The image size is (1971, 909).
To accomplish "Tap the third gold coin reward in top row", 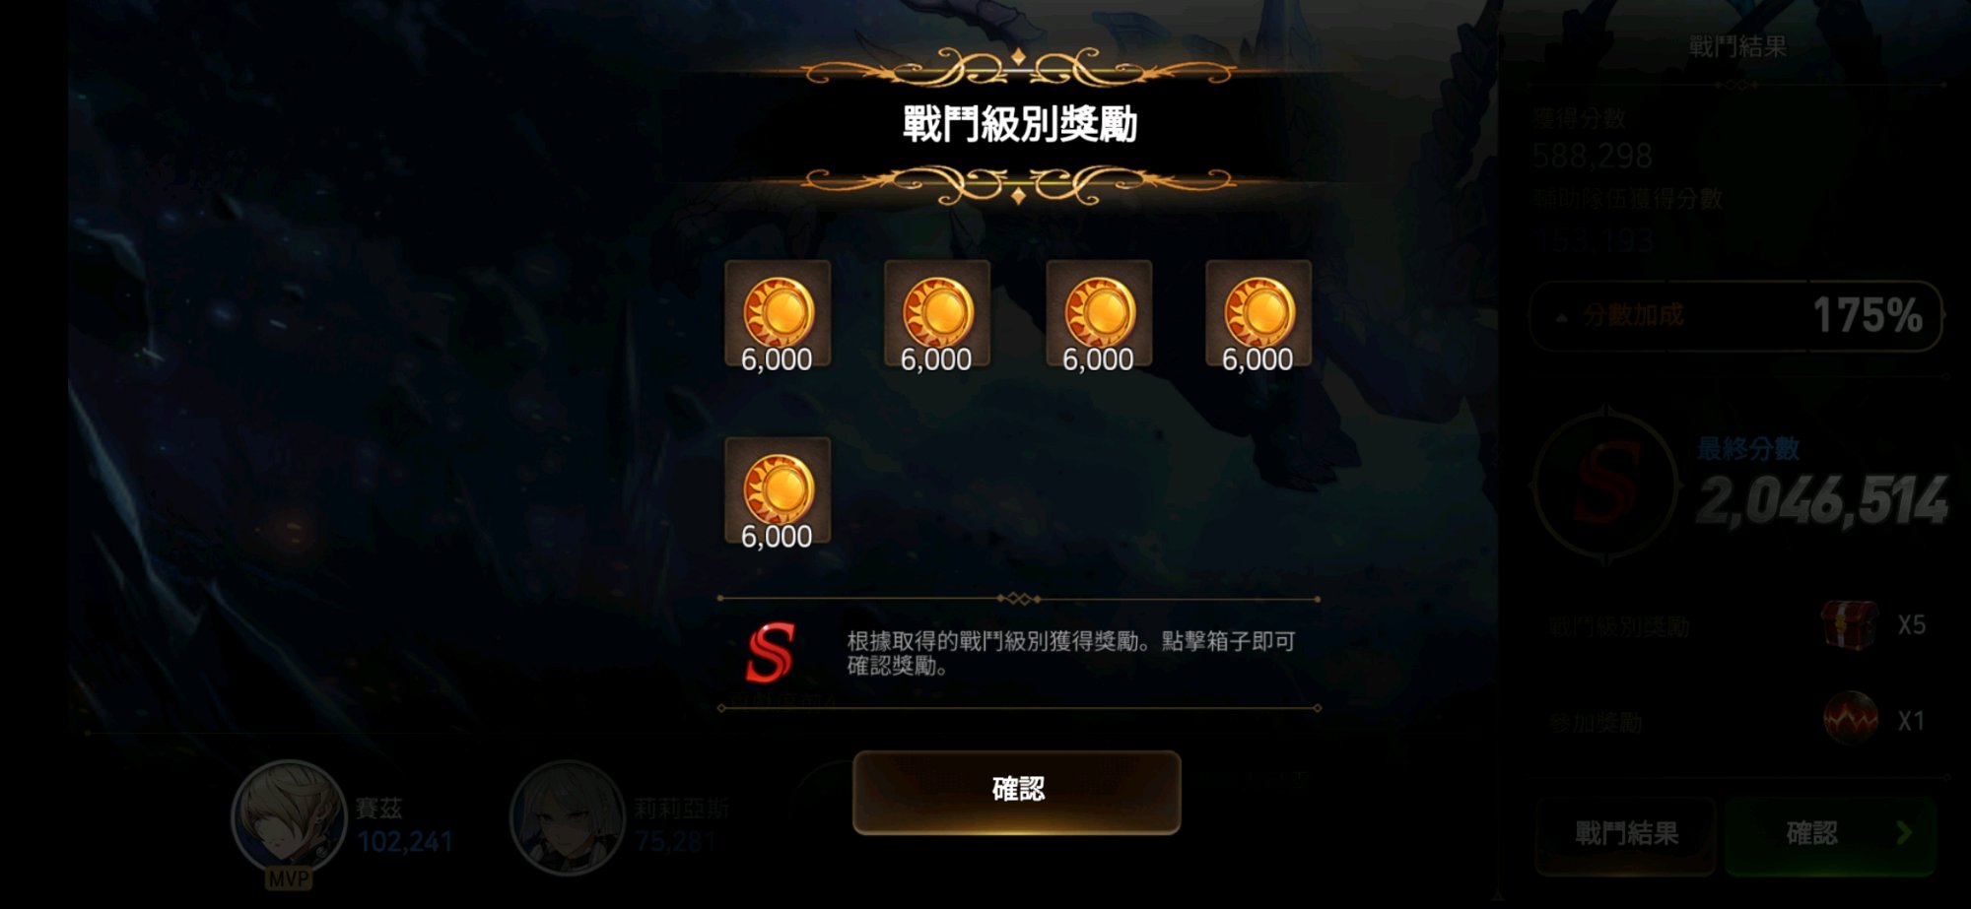I will click(x=1099, y=314).
